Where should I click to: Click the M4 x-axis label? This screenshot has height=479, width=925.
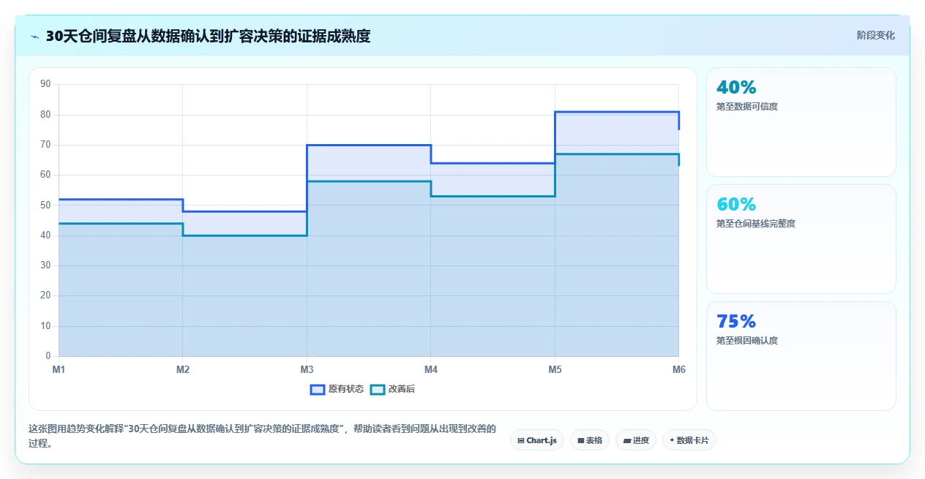click(x=431, y=370)
